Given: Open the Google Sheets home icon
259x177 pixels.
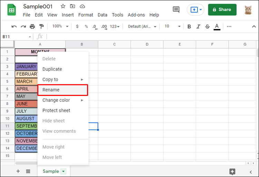Looking at the screenshot, I should [x=11, y=10].
